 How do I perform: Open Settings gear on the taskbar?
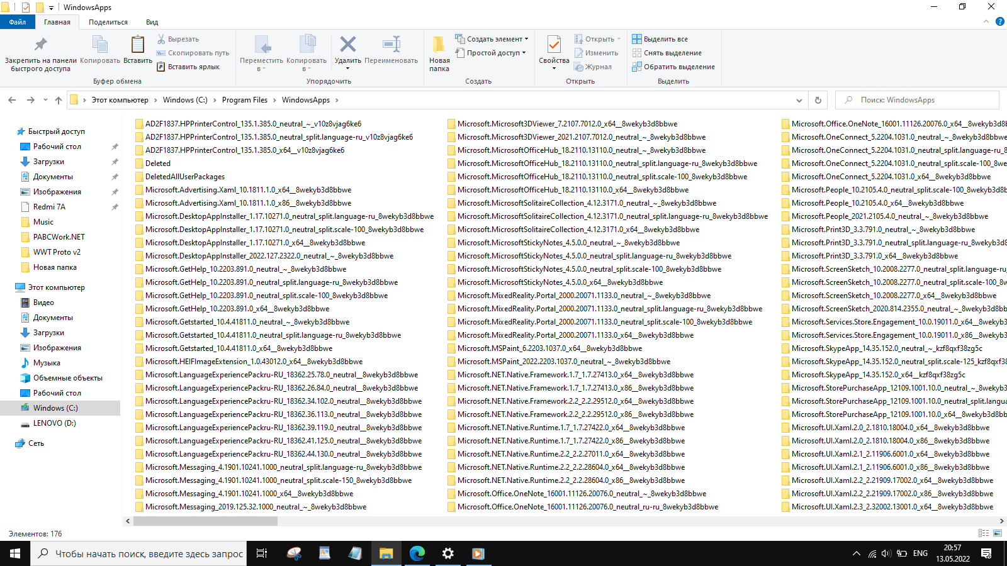tap(447, 553)
